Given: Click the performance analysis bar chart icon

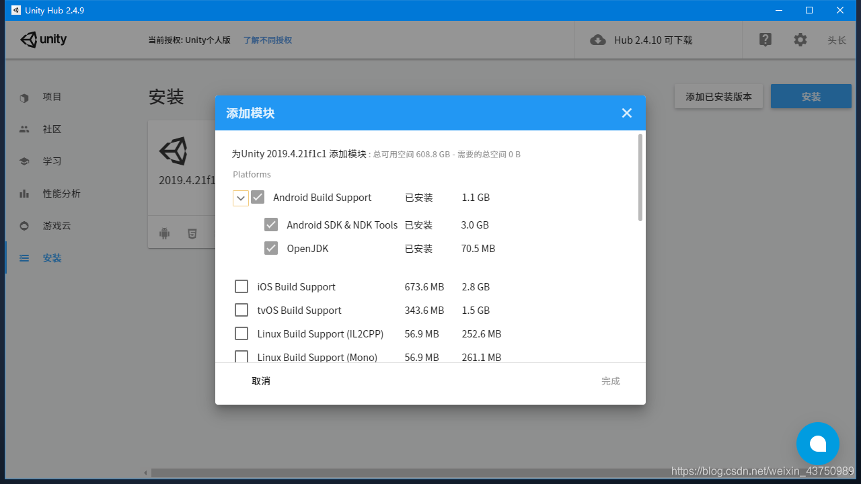Looking at the screenshot, I should click(24, 194).
